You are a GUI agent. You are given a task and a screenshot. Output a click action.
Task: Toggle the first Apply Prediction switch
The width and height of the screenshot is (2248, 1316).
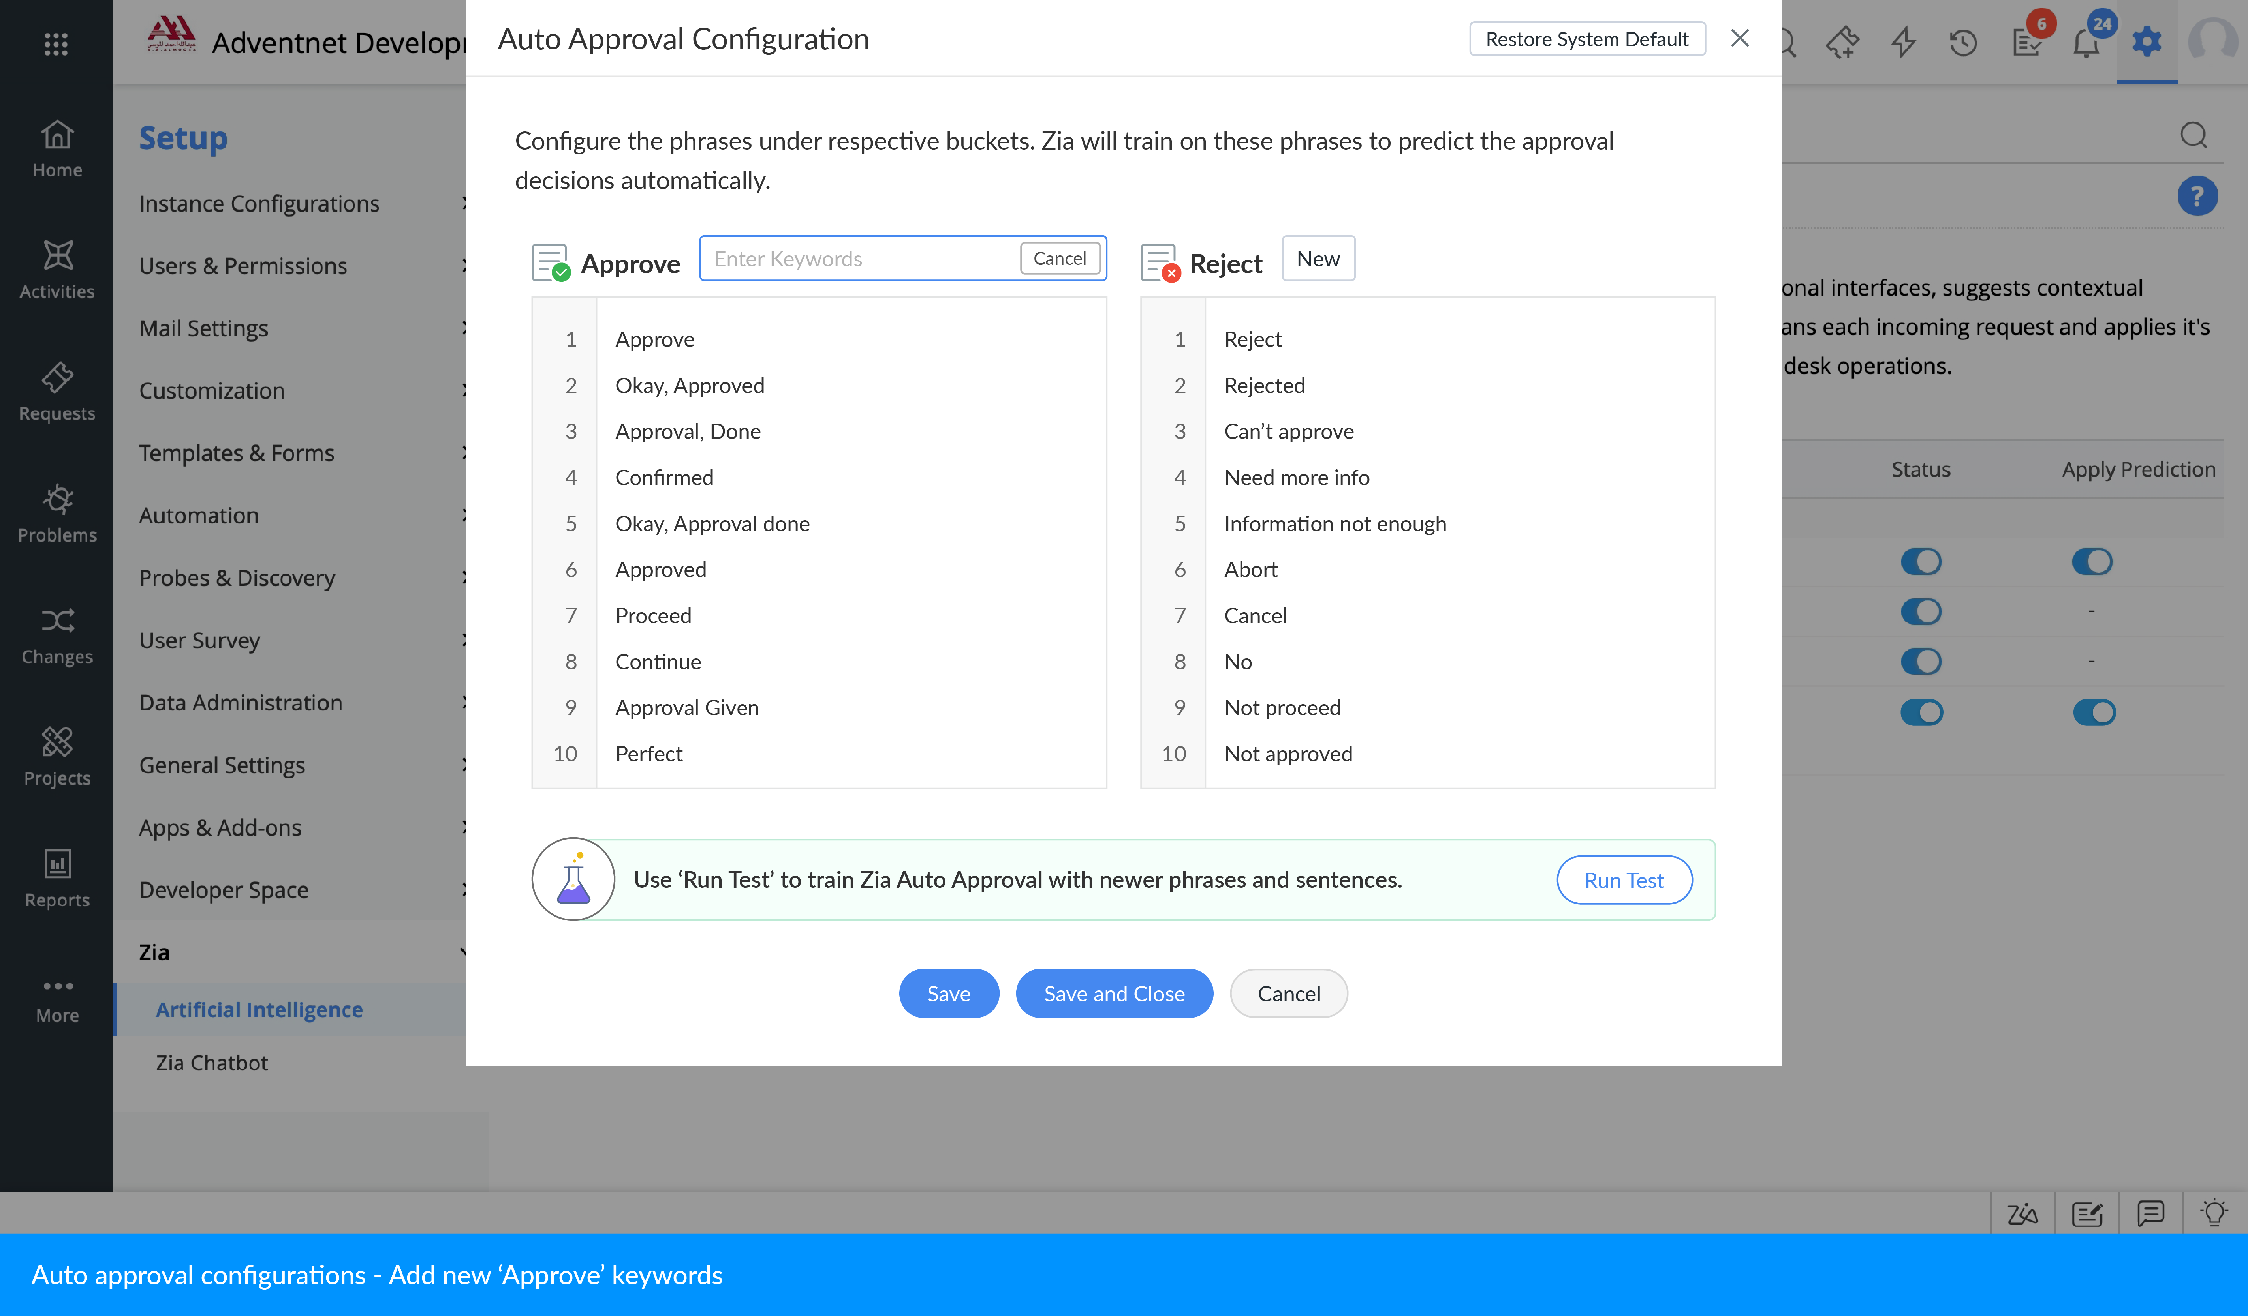[x=2092, y=562]
